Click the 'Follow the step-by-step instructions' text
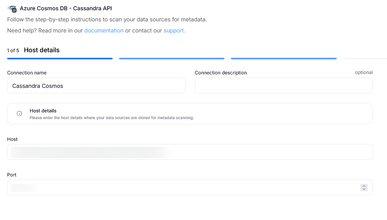 [x=107, y=19]
